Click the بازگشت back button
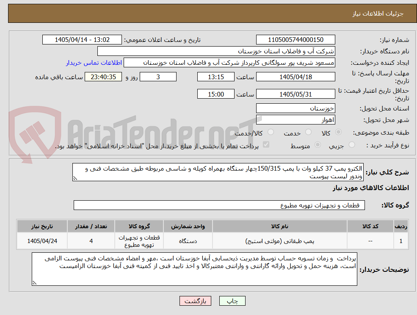The image size is (417, 315). [195, 301]
